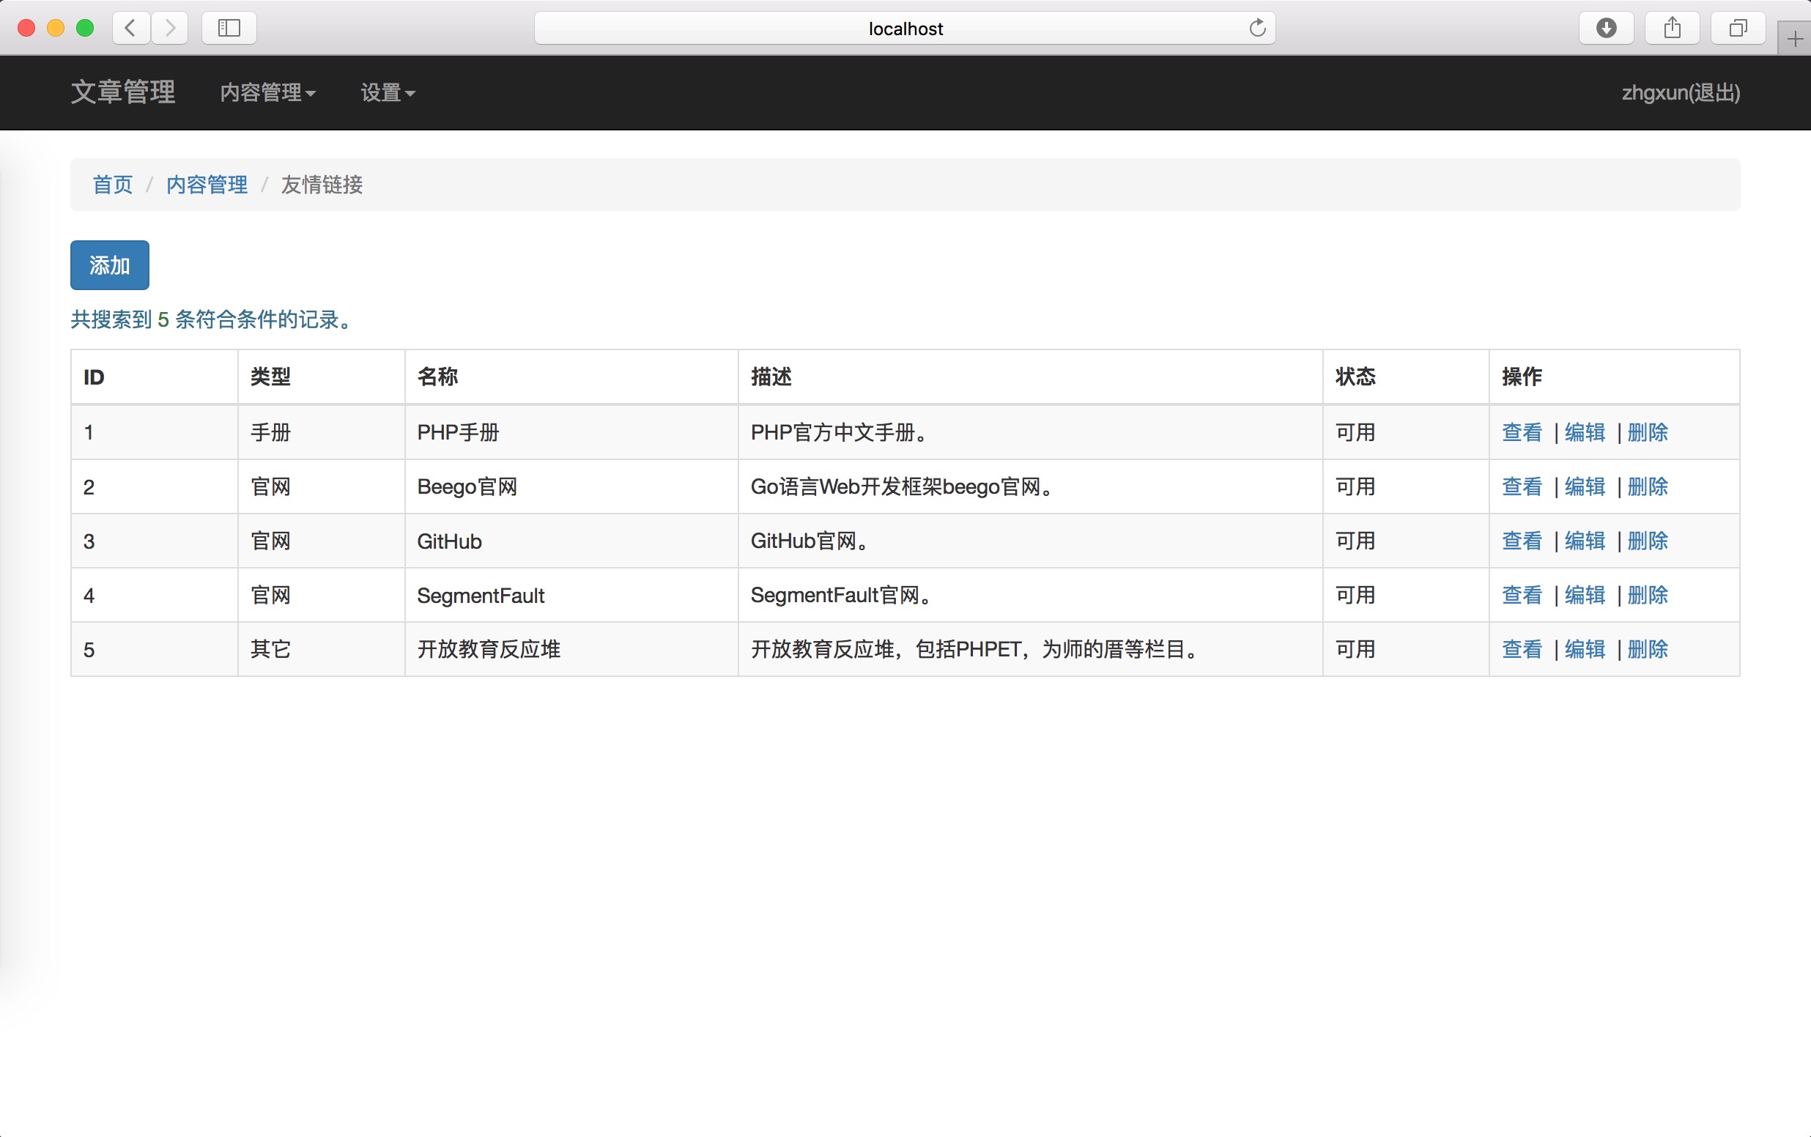Open a new tab with plus icon
The image size is (1811, 1137).
pyautogui.click(x=1795, y=39)
